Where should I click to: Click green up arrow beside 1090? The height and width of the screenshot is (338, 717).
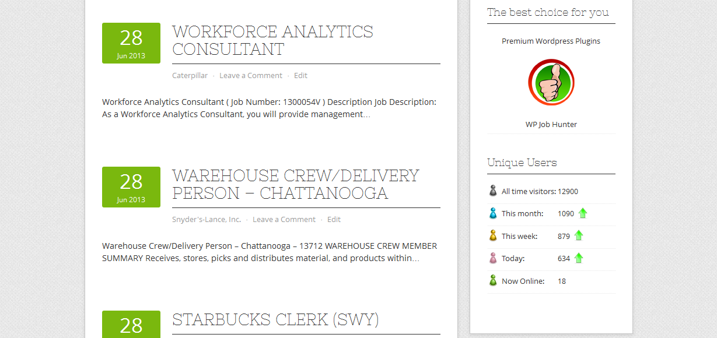pyautogui.click(x=583, y=213)
